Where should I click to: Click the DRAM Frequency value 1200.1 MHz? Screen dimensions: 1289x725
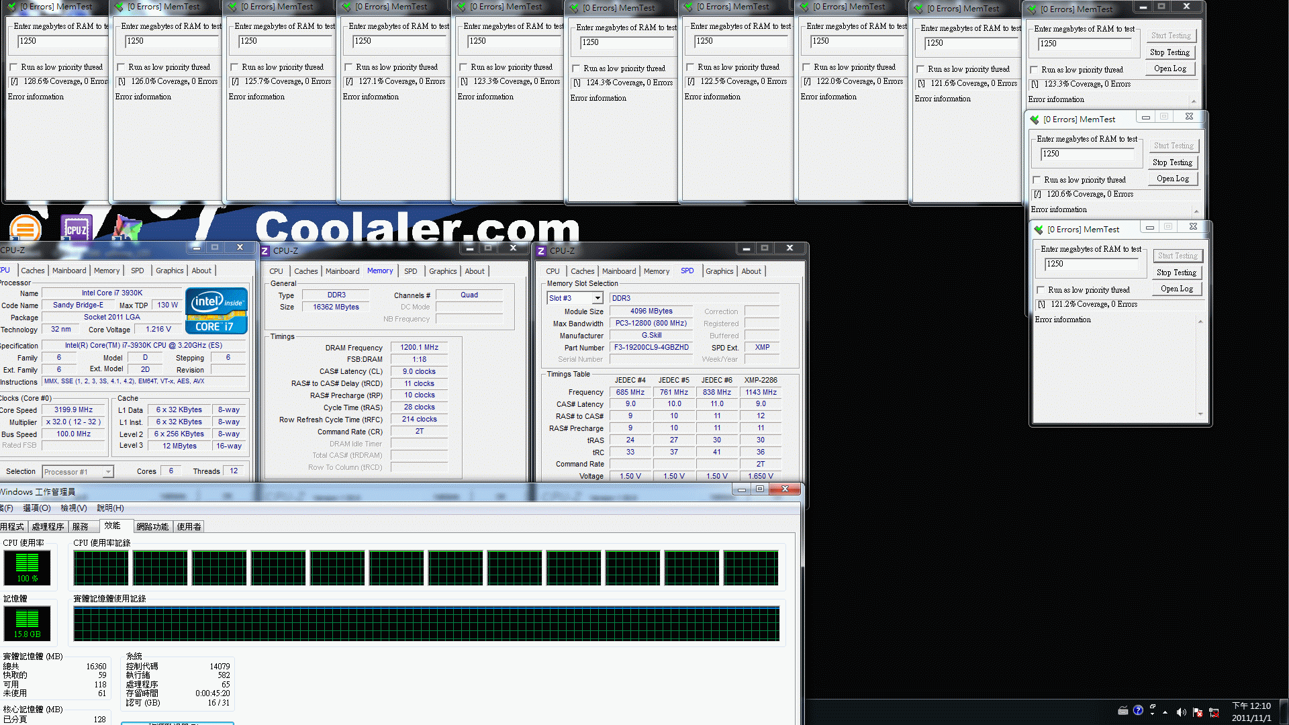[x=420, y=348]
